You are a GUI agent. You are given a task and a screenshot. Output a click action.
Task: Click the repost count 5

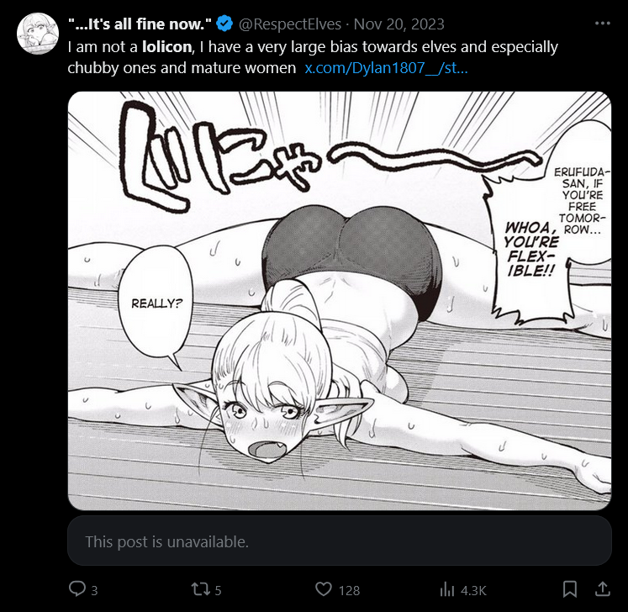tap(218, 590)
